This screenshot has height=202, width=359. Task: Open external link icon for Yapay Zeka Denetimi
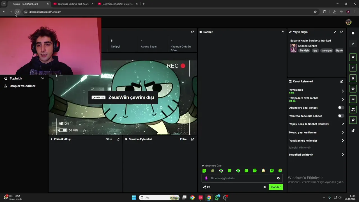(342, 124)
